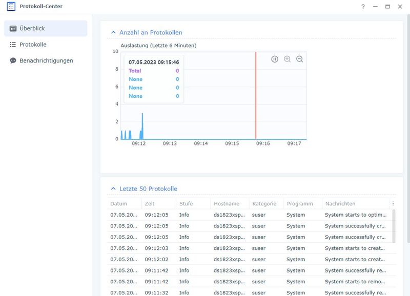Screen dimensions: 410x296
Task: Open the column options menu in the log table
Action: (393, 203)
